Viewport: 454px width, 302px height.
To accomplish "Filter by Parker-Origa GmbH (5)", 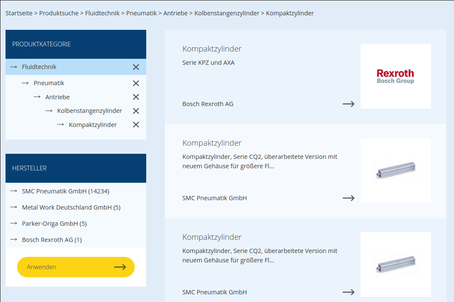I will point(55,224).
